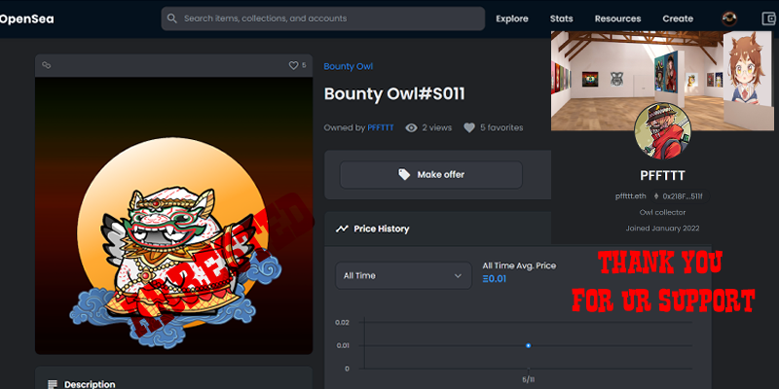Click the Bounty Owl#S011 title
This screenshot has height=389, width=779.
[394, 94]
